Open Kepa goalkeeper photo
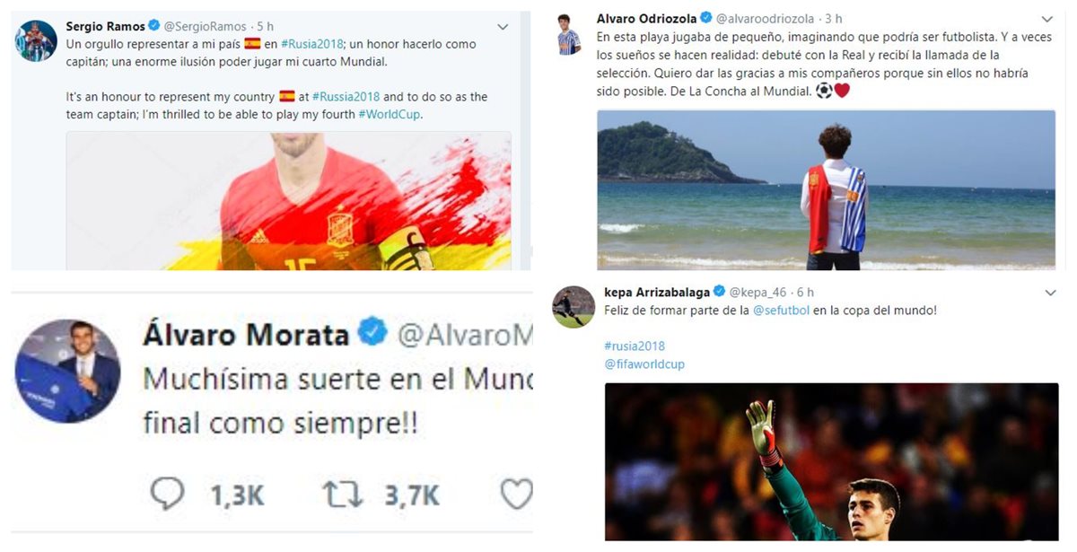The height and width of the screenshot is (552, 1077). click(x=831, y=461)
